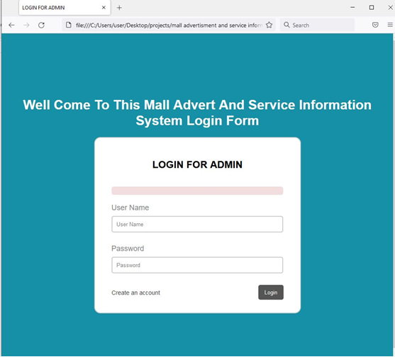This screenshot has width=395, height=357.
Task: Open the Create an account link
Action: 135,293
